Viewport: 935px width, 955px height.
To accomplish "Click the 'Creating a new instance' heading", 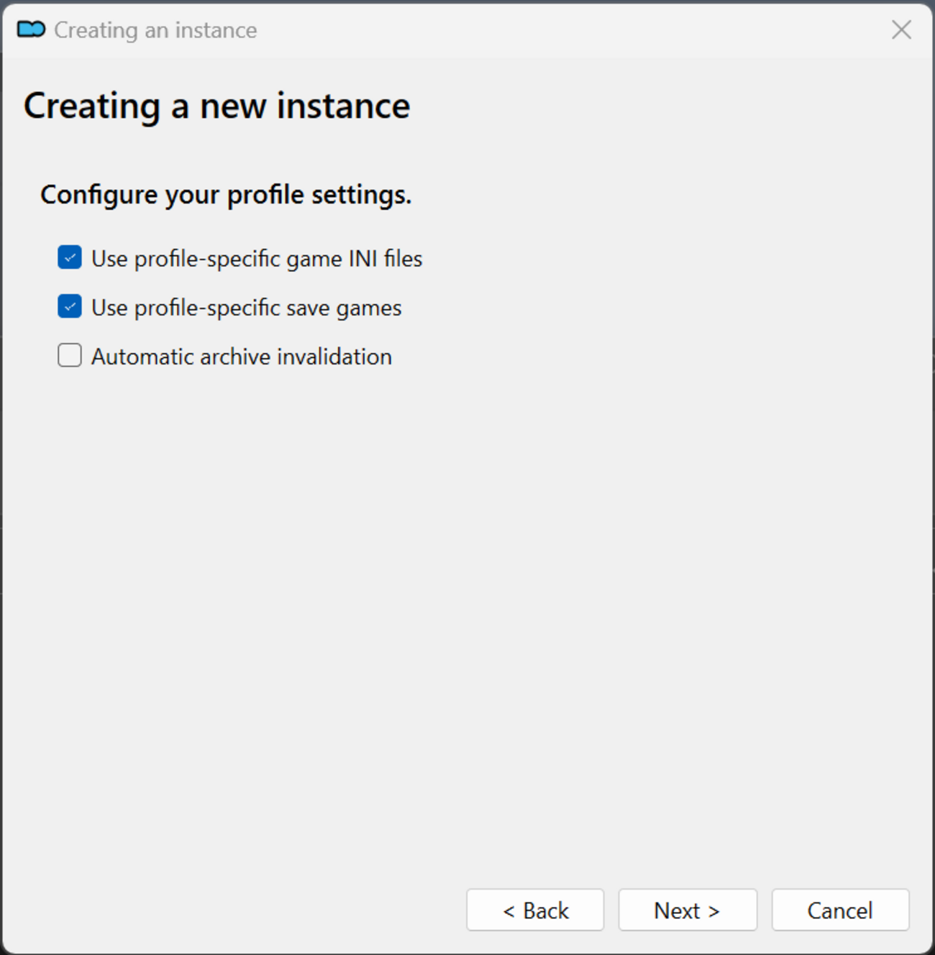I will click(x=217, y=106).
